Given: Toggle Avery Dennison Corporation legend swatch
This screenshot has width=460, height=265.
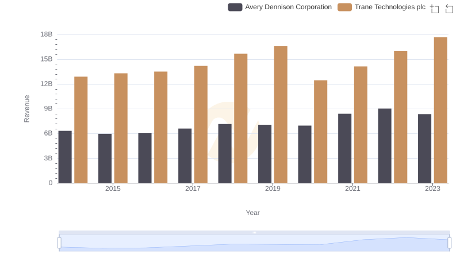Looking at the screenshot, I should [x=235, y=7].
